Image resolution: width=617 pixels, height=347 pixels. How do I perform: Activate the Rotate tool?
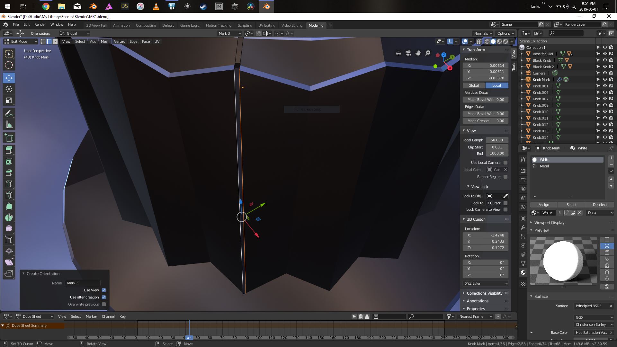click(x=9, y=89)
